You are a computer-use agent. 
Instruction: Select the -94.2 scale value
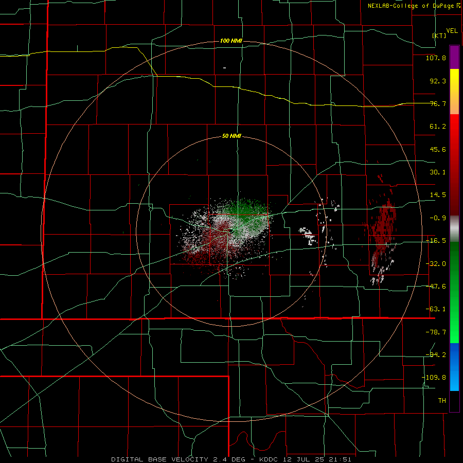[x=436, y=354]
